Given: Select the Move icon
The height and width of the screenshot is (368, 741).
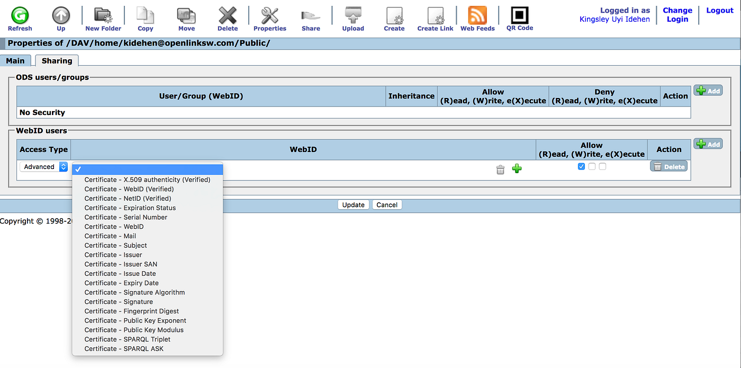Looking at the screenshot, I should click(x=186, y=14).
